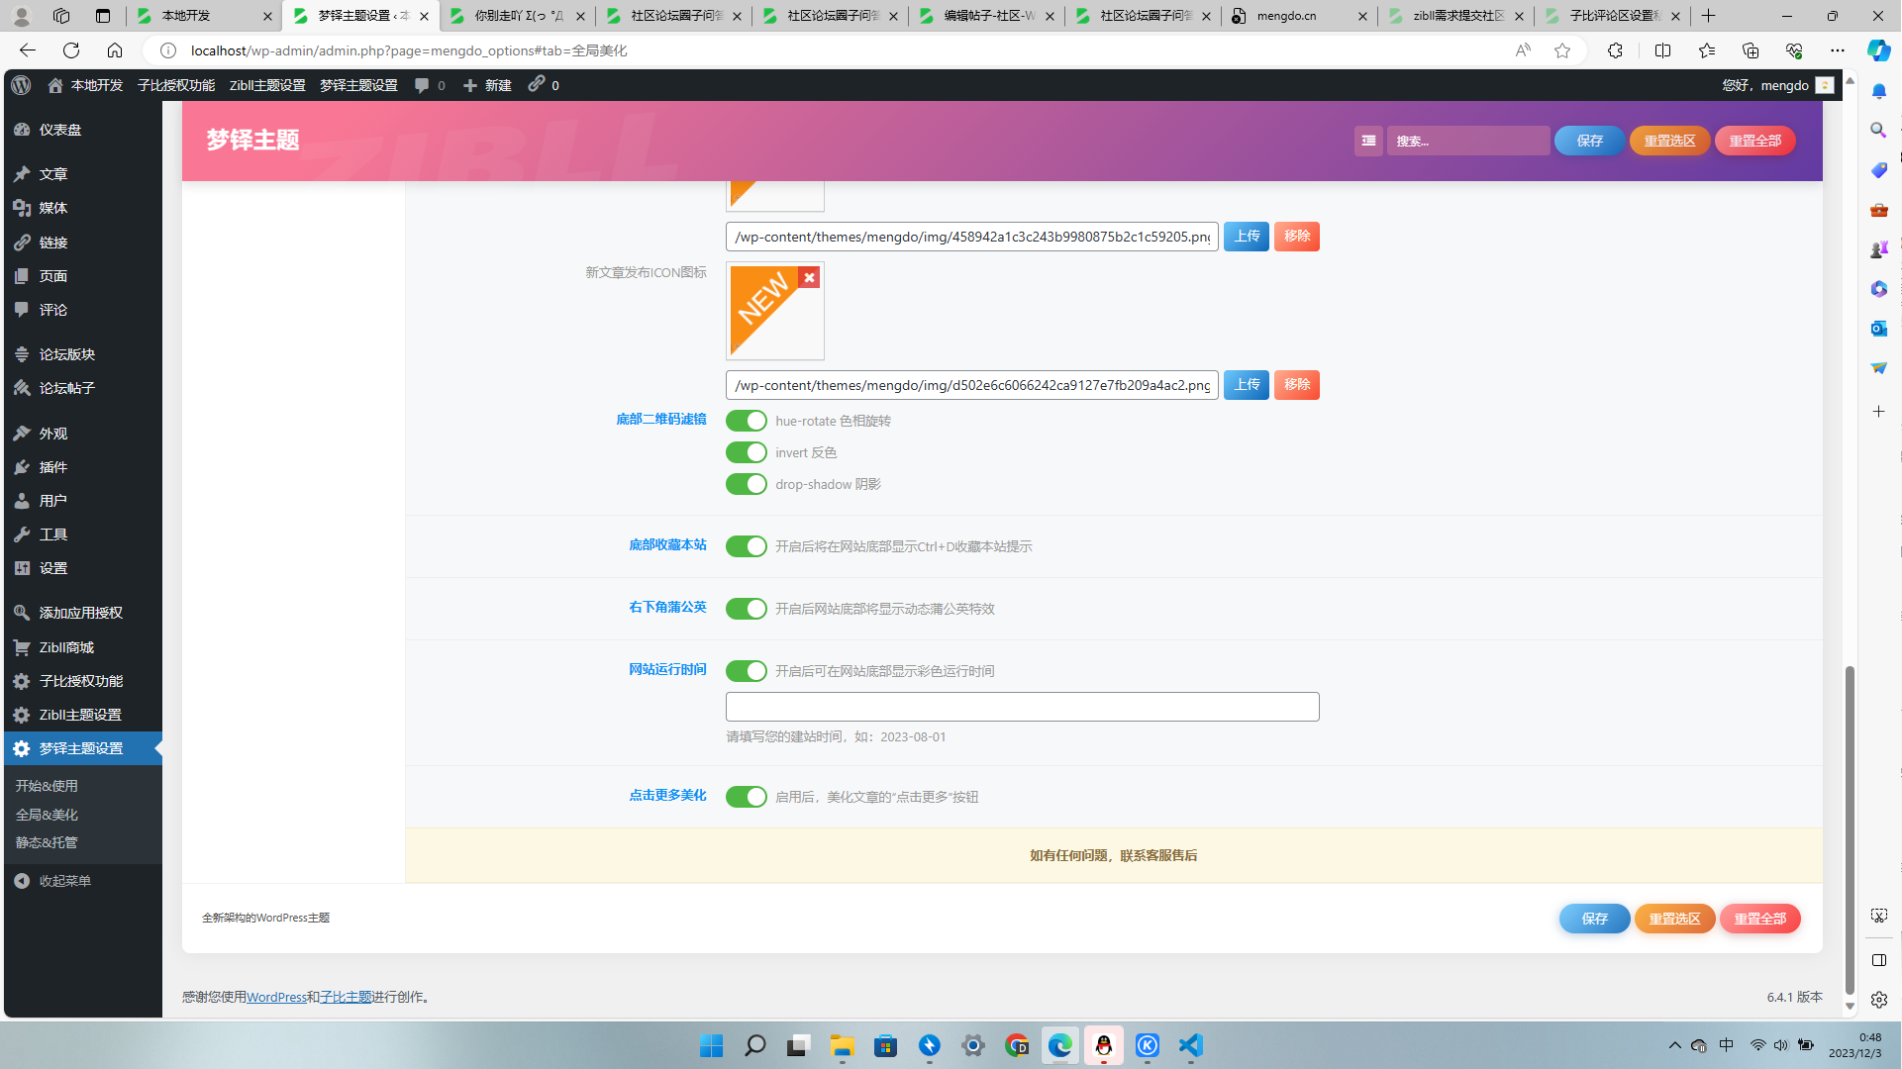Click the menu list icon beside search
The image size is (1902, 1069).
[1368, 141]
